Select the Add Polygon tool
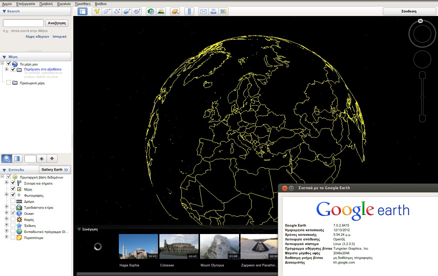This screenshot has height=276, width=438. click(107, 11)
